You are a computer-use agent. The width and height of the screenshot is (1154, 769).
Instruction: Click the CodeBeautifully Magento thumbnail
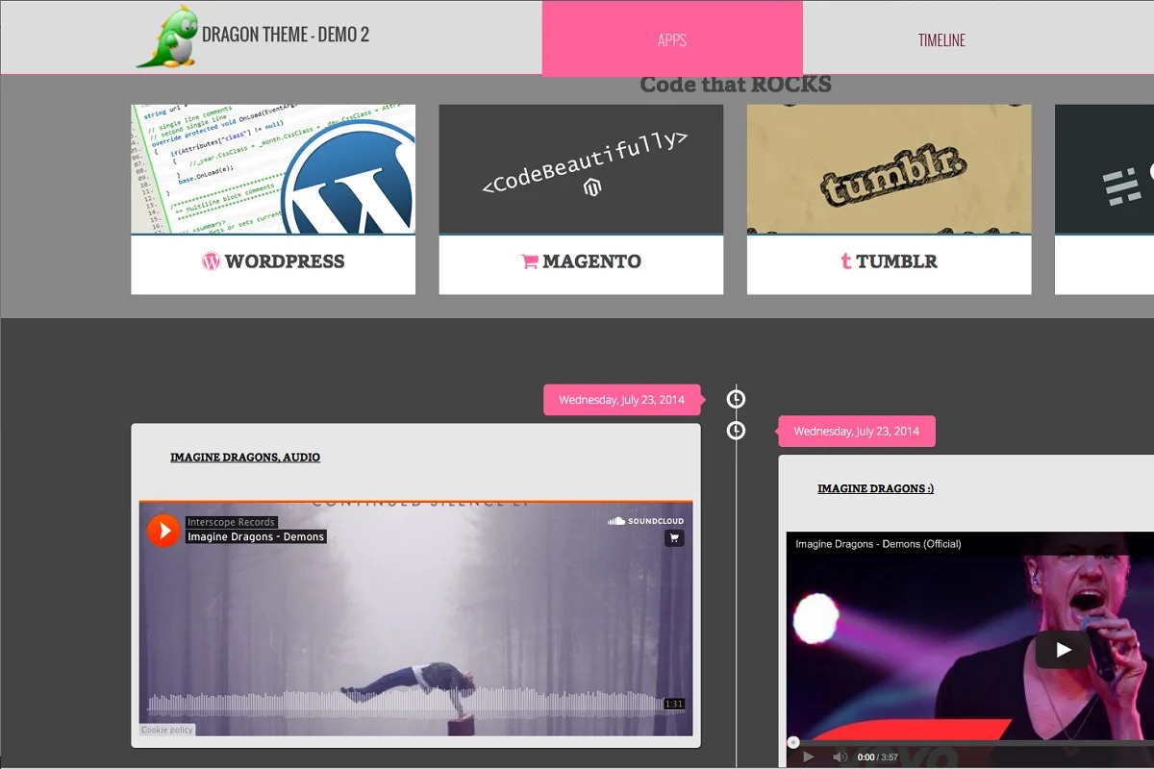[x=581, y=169]
